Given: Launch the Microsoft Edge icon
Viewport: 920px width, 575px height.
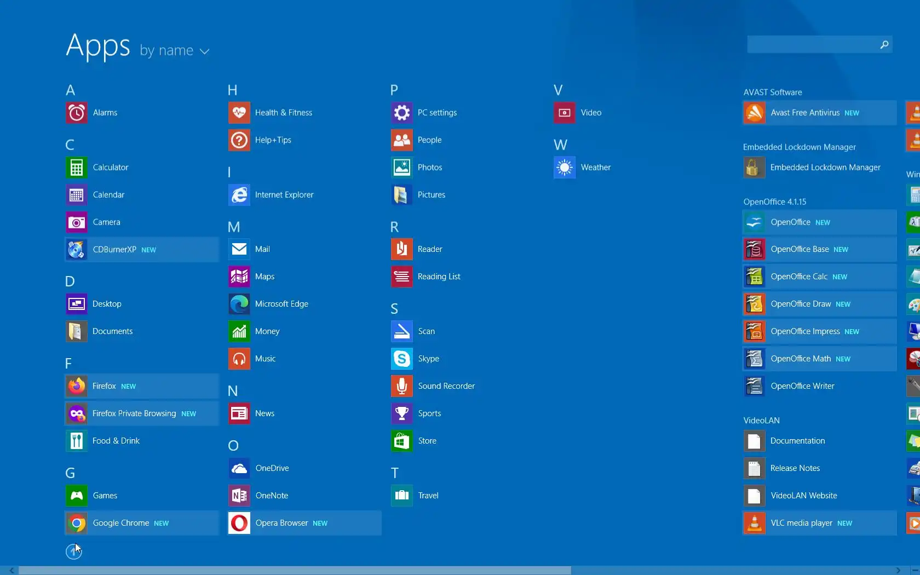Looking at the screenshot, I should [239, 304].
